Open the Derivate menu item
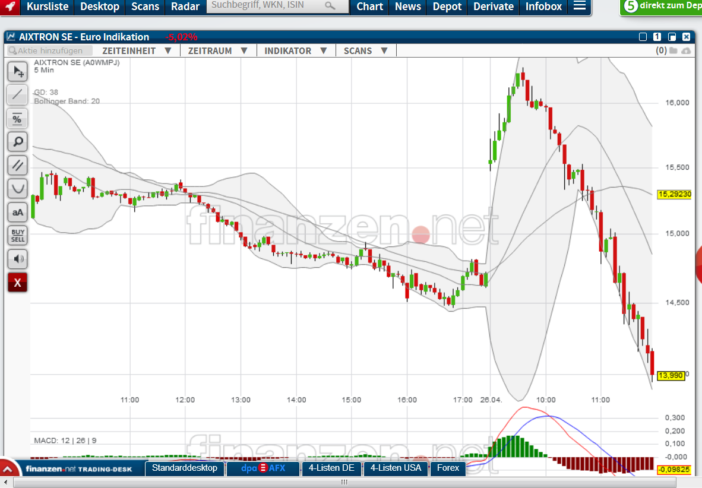Screen dimensions: 702x488 (x=494, y=7)
